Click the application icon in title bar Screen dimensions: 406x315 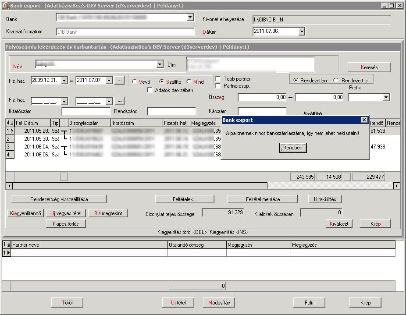click(x=6, y=5)
